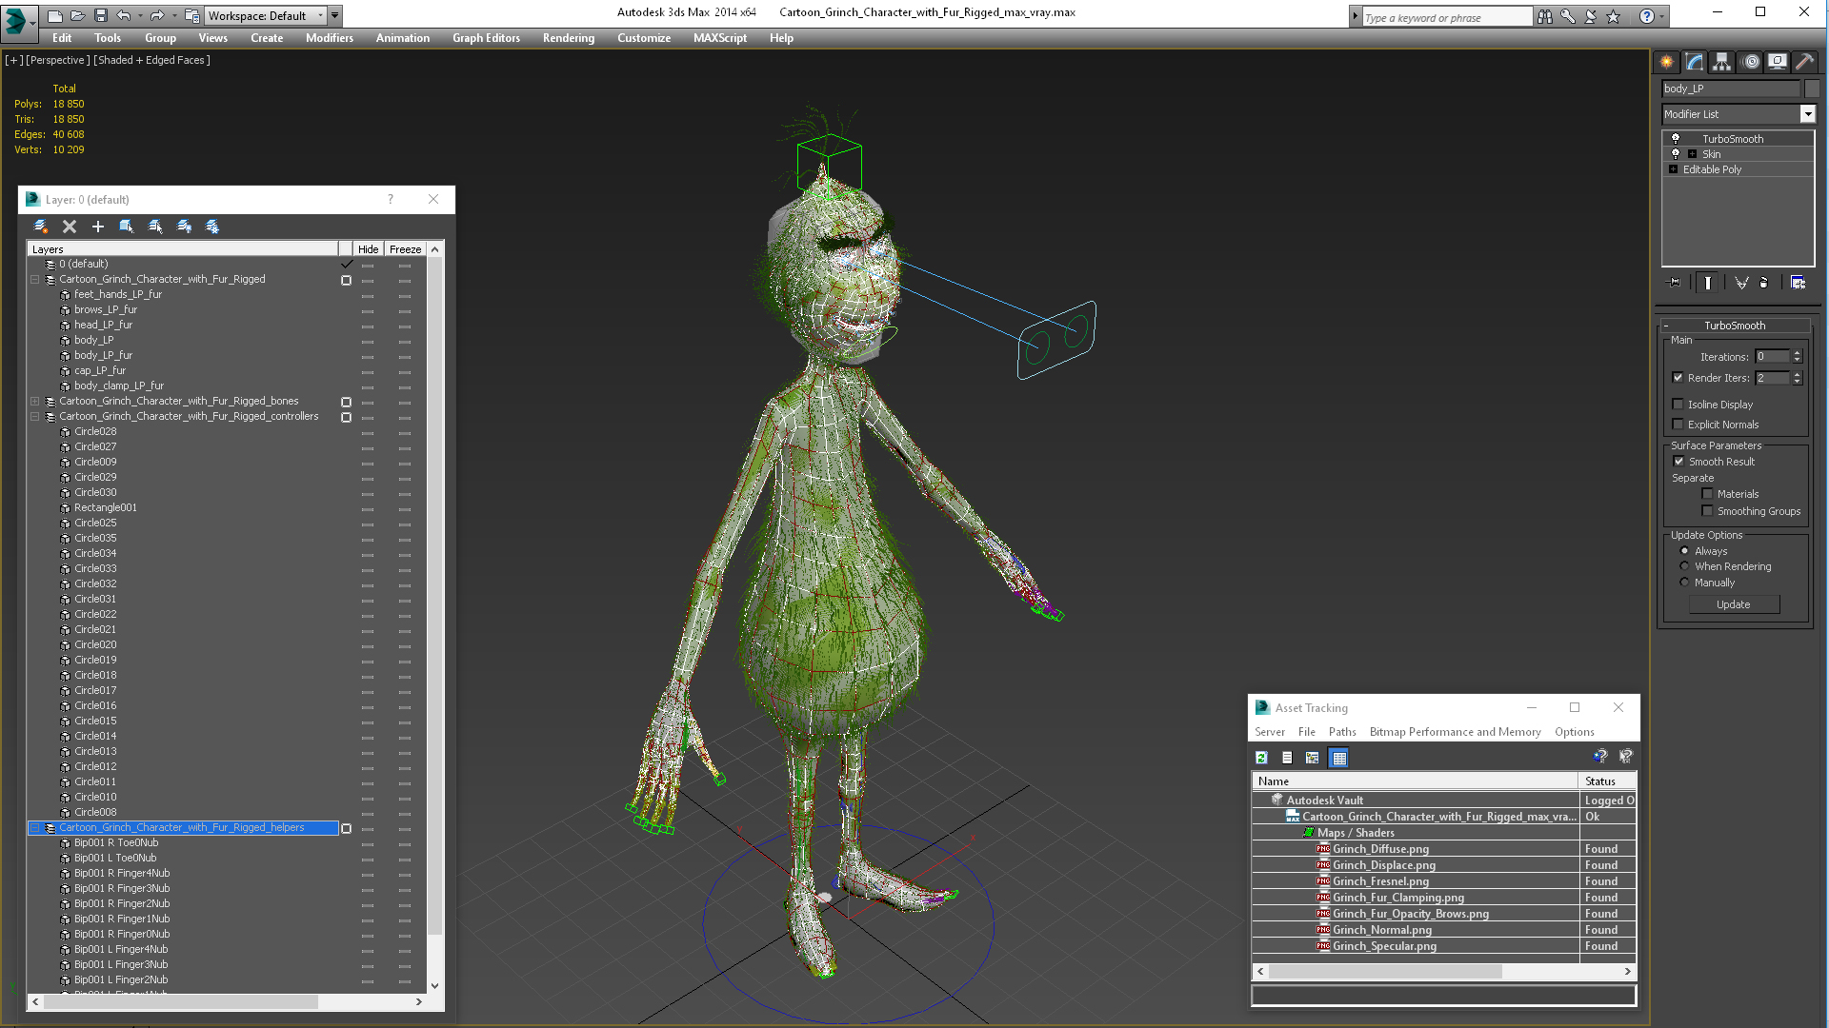Click the Update button in TurboSmooth

1733,604
